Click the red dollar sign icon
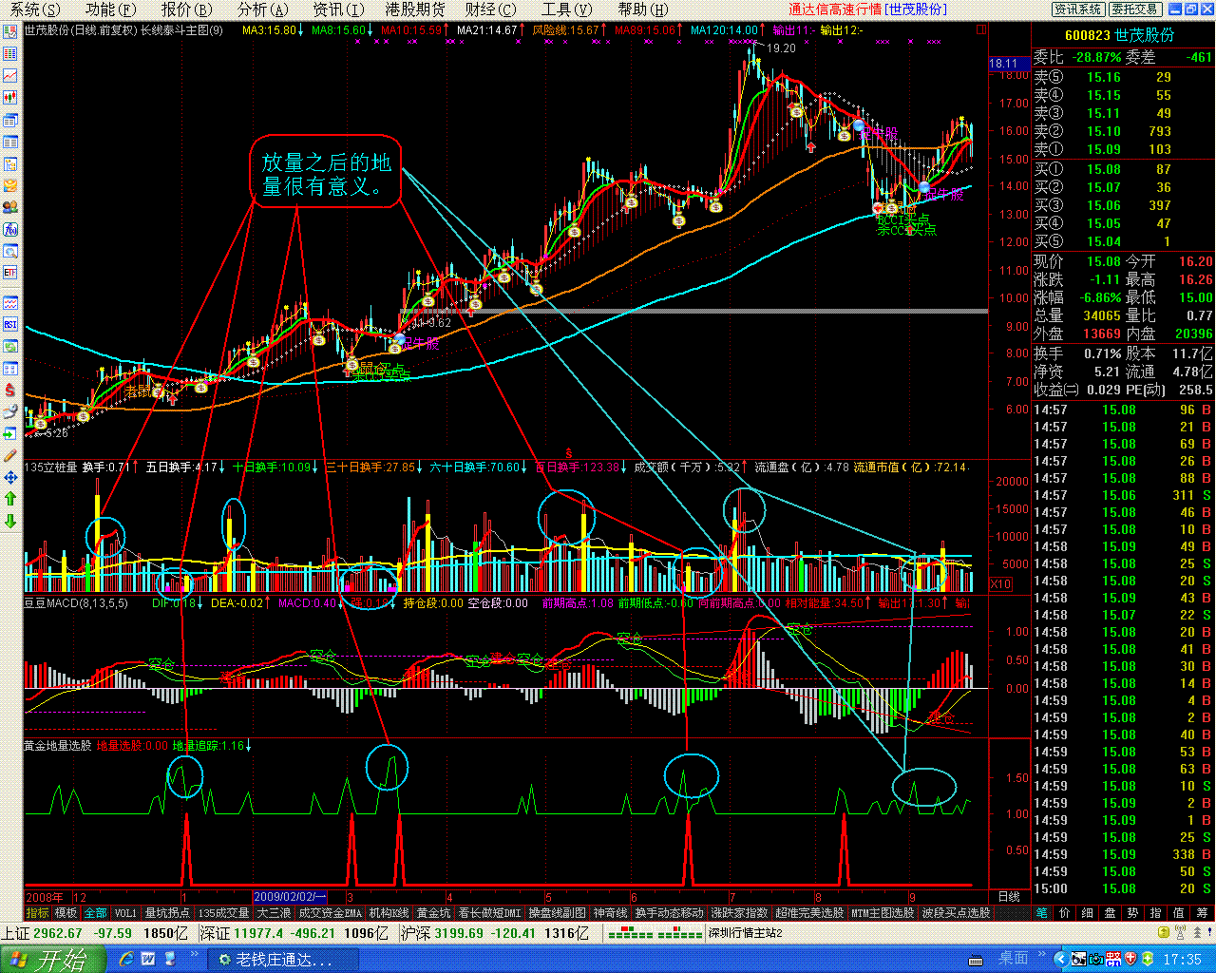 (x=10, y=390)
